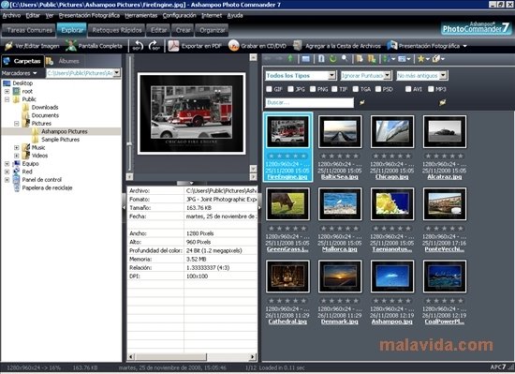Click the BalticSea.jpg file name link
The height and width of the screenshot is (374, 515).
[340, 177]
